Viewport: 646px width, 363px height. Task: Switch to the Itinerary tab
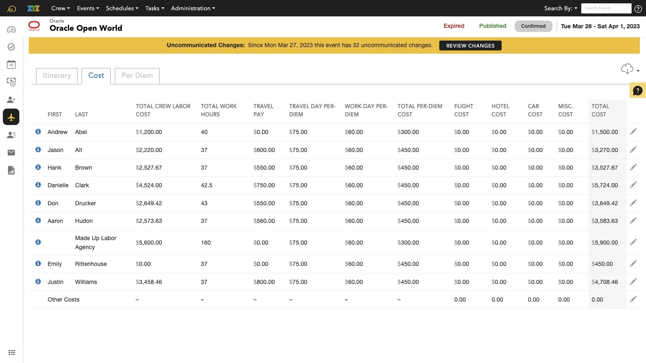[57, 75]
